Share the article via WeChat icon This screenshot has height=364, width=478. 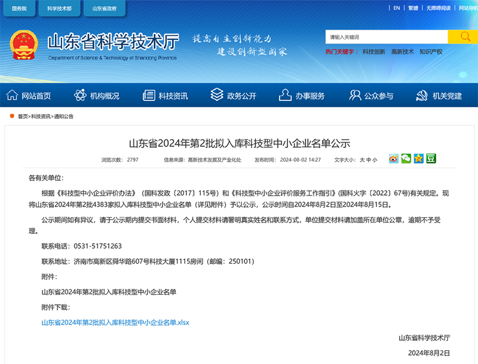click(406, 159)
